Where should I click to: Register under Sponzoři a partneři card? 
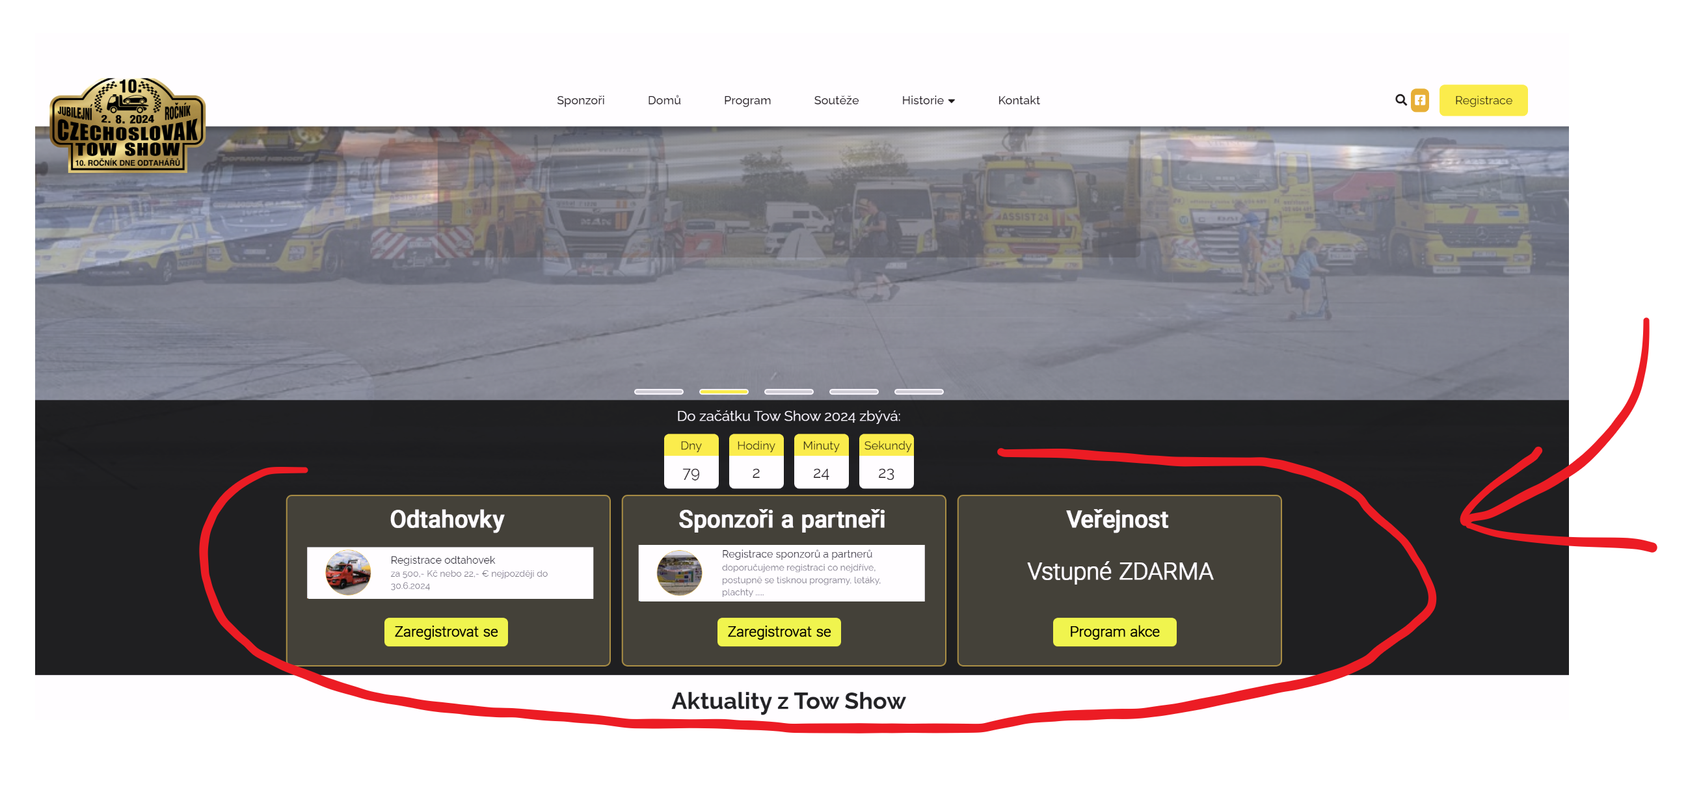(x=779, y=631)
